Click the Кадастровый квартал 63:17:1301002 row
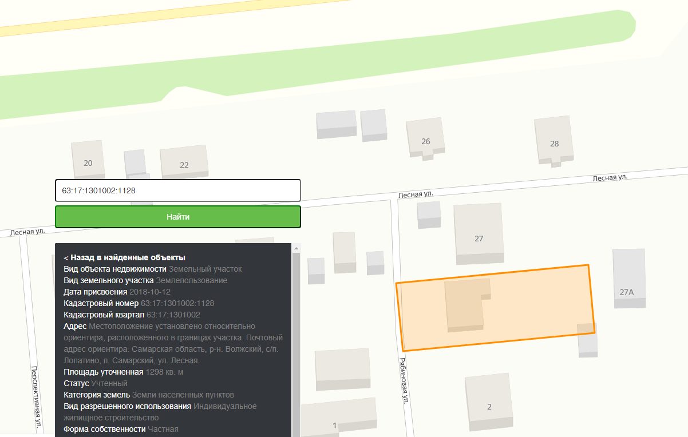Image resolution: width=688 pixels, height=437 pixels. click(132, 315)
